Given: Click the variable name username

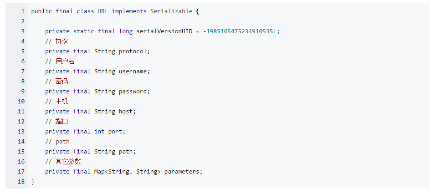Looking at the screenshot, I should coord(133,71).
